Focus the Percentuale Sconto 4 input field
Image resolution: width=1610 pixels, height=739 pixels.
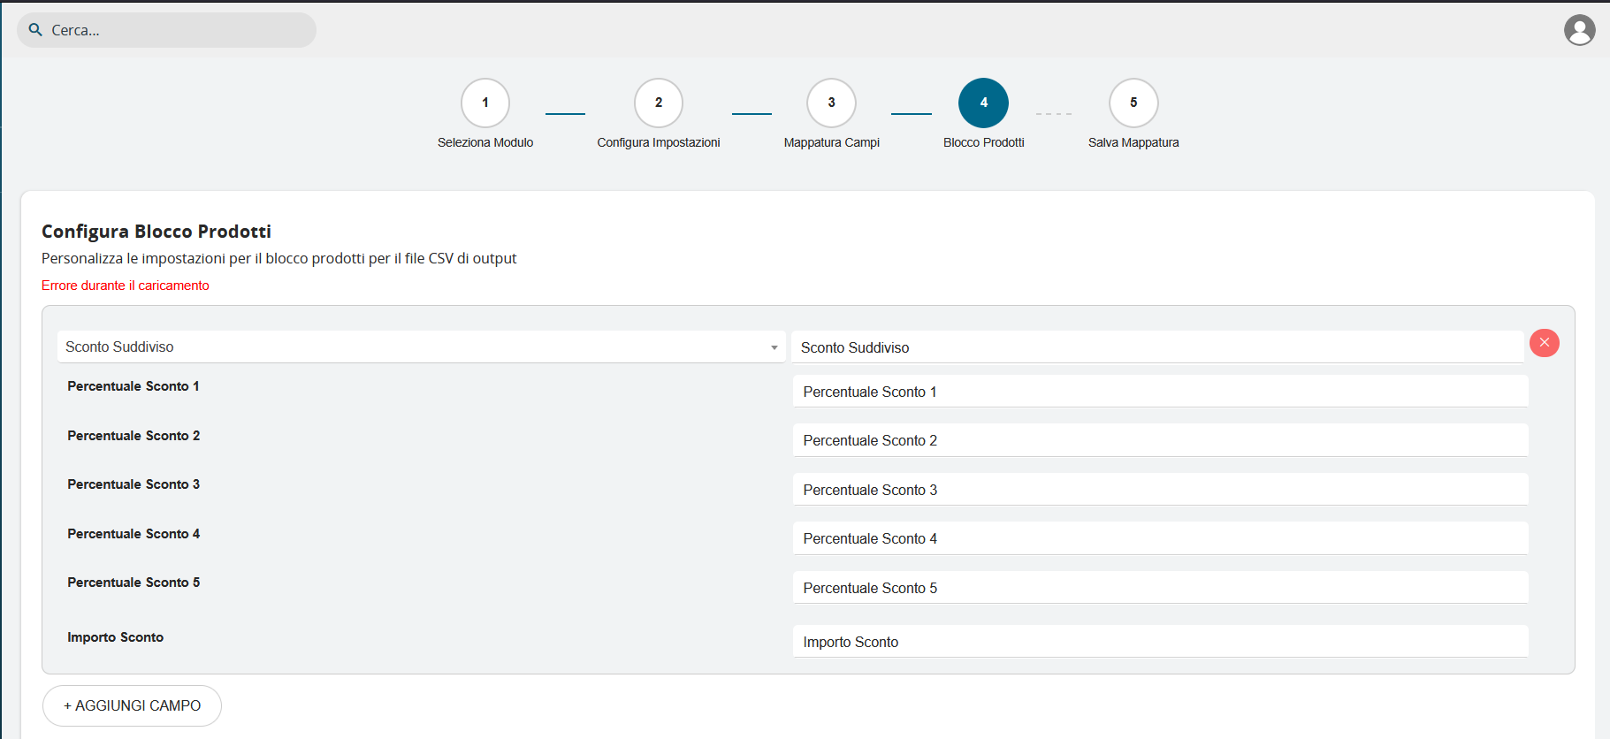pyautogui.click(x=1160, y=538)
